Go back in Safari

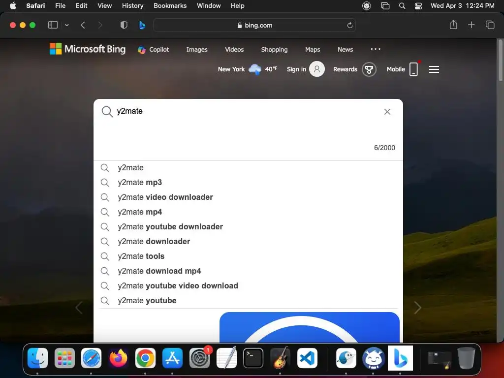[83, 25]
